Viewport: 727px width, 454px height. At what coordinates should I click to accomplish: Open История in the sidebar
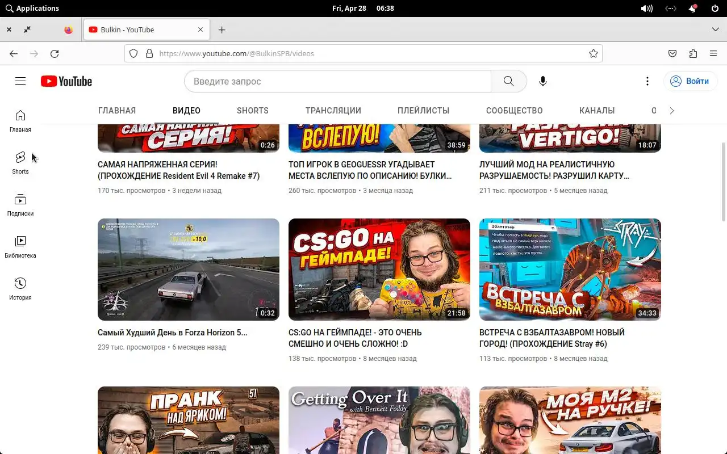point(20,289)
